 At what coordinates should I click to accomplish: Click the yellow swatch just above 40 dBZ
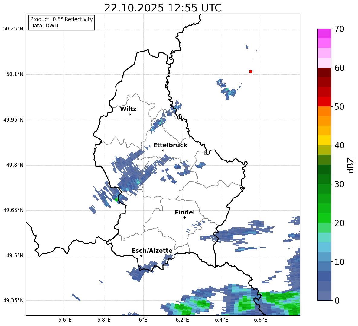click(324, 140)
